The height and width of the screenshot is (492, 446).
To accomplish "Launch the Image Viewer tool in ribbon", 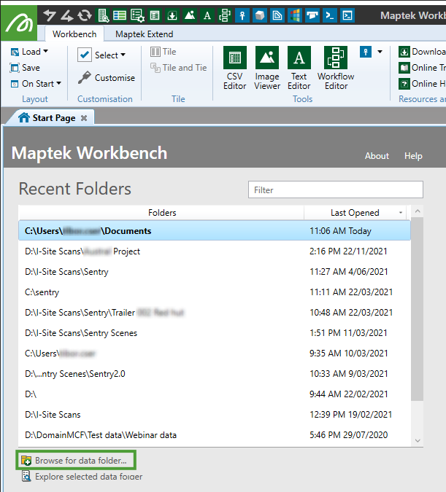I will (x=267, y=68).
